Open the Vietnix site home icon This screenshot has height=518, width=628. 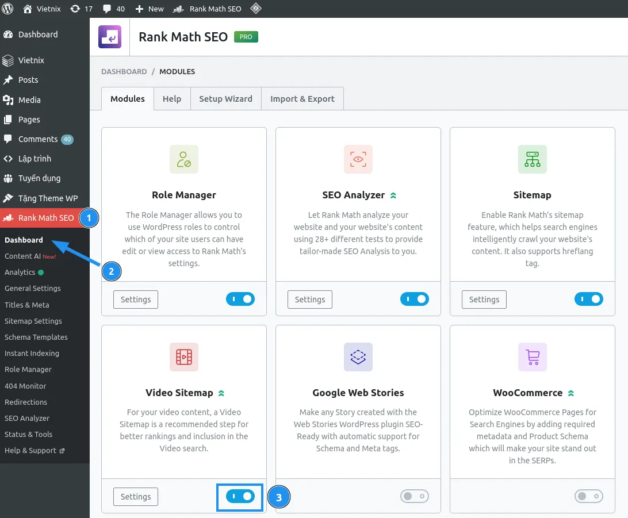[x=27, y=9]
